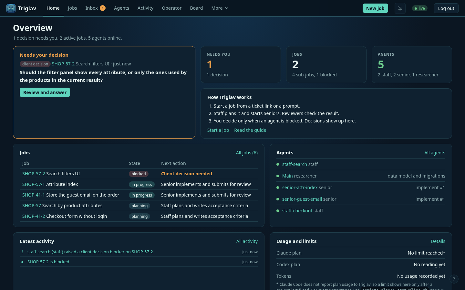Screen dimensions: 465x290
Task: Click Client decision needed next action
Action: click(x=187, y=174)
